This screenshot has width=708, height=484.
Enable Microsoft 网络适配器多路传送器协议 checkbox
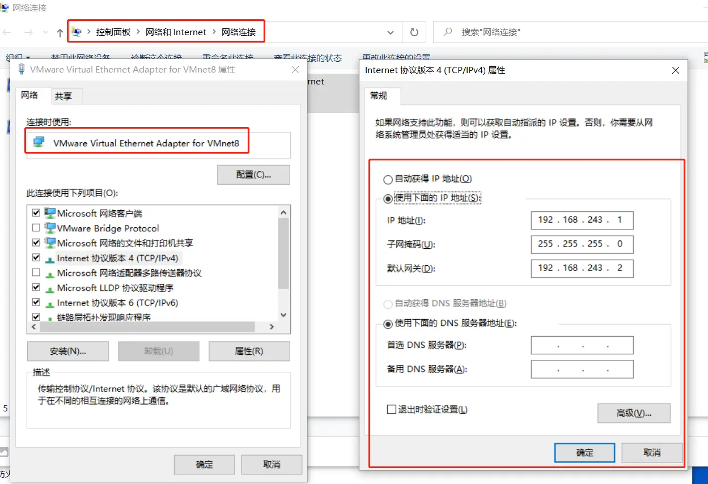pos(36,273)
